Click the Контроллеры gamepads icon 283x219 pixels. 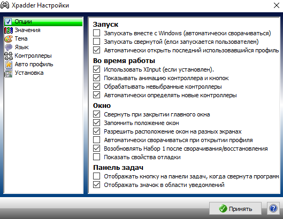[9, 56]
